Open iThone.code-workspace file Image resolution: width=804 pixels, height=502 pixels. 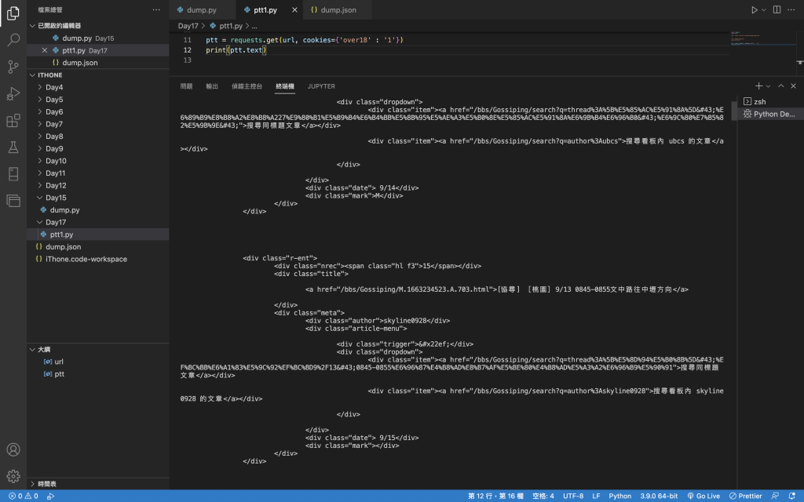pyautogui.click(x=97, y=259)
